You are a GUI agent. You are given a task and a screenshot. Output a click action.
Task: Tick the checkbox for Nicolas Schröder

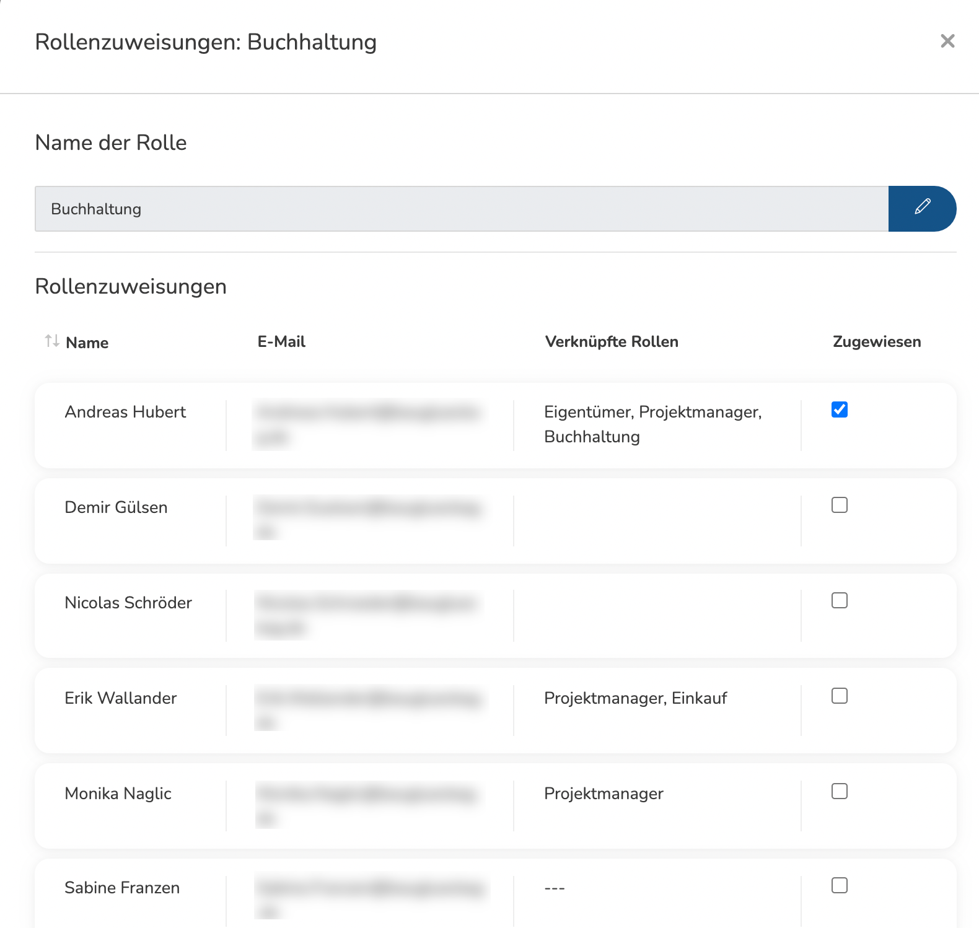click(x=839, y=600)
